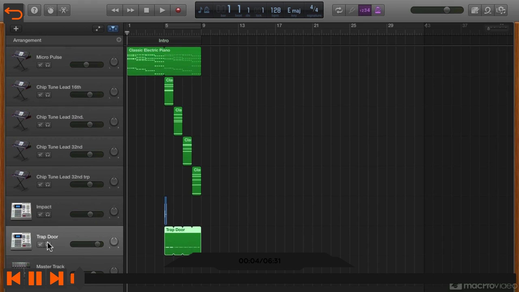Solo the Micro Pulse track
Image resolution: width=519 pixels, height=292 pixels.
point(48,65)
